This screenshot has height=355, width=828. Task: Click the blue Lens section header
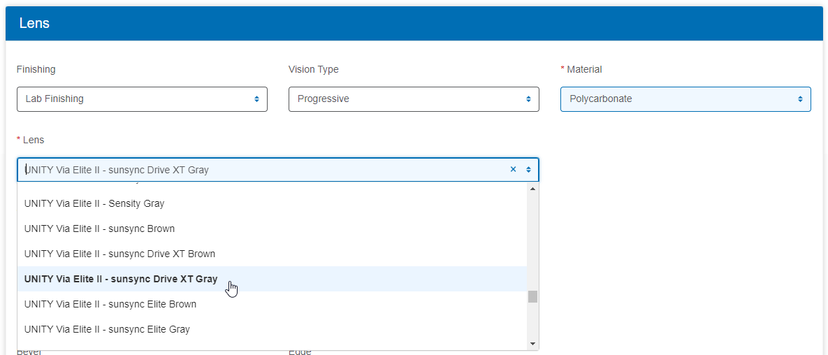point(414,24)
